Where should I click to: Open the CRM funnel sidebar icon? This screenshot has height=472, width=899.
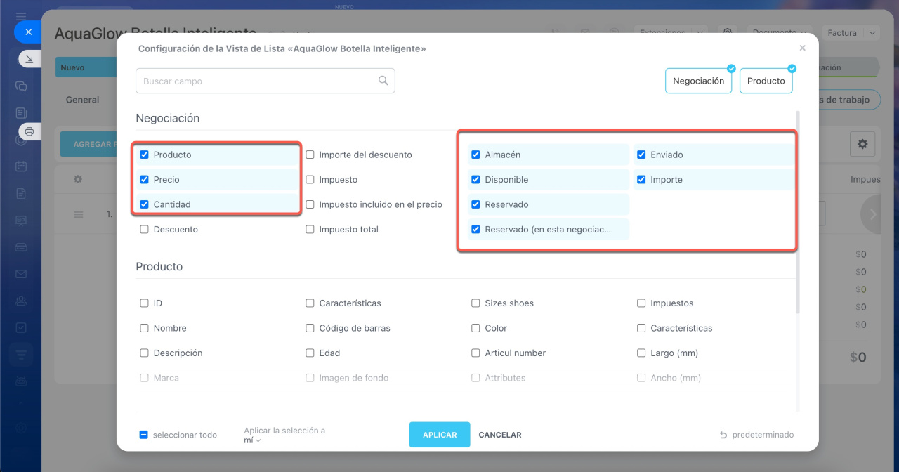21,355
